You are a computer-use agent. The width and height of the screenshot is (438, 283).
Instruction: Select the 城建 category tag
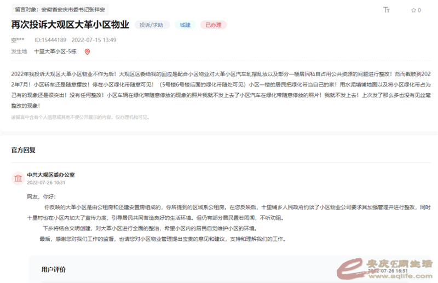click(185, 25)
